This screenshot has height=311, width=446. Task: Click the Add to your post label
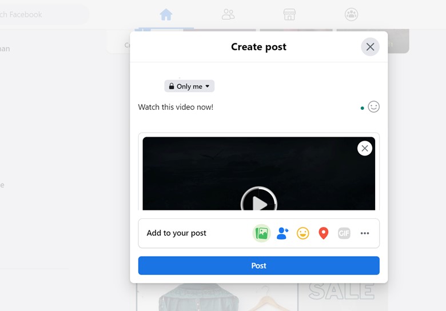point(176,233)
